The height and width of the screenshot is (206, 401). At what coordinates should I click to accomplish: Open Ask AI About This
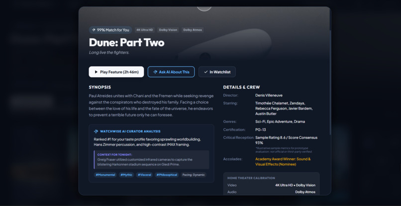coord(171,72)
